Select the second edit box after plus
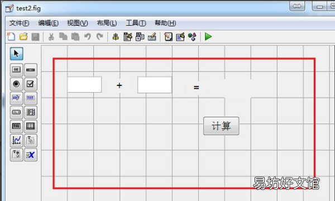Image resolution: width=335 pixels, height=201 pixels. [x=155, y=85]
